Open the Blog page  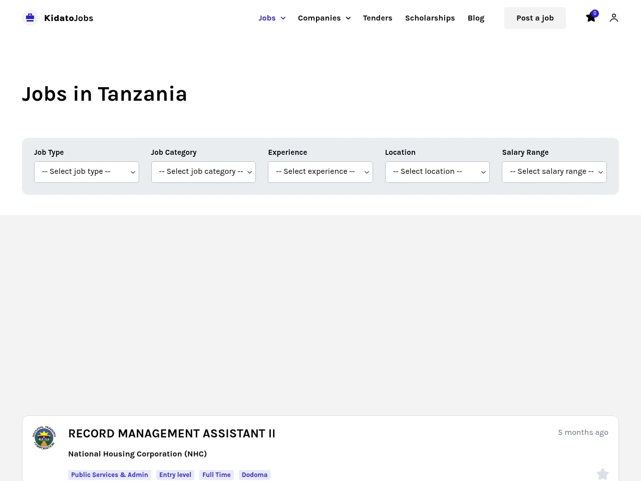tap(476, 18)
